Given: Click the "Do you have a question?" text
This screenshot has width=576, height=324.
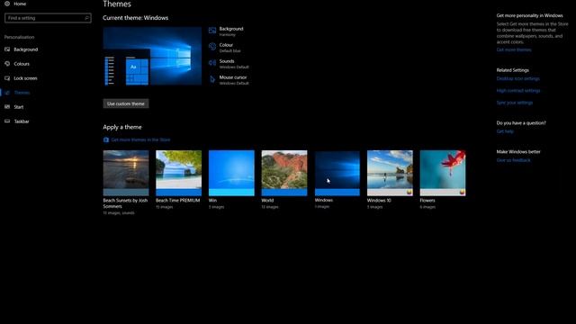Looking at the screenshot, I should (521, 122).
